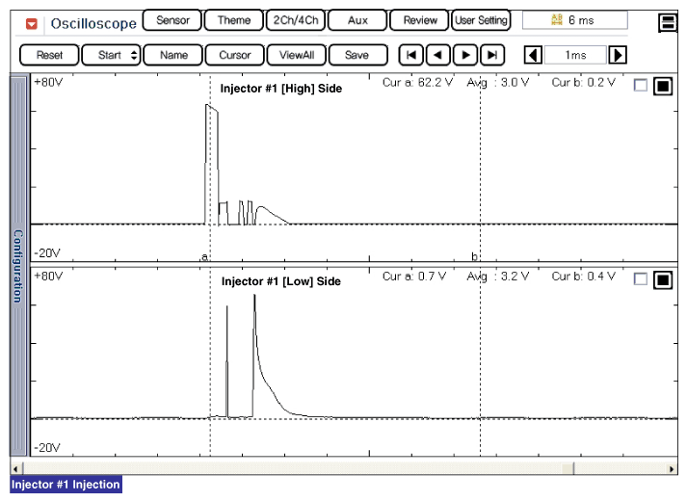Tick the empty checkbox in High Side channel
Viewport: 687px width, 502px height.
coord(641,87)
